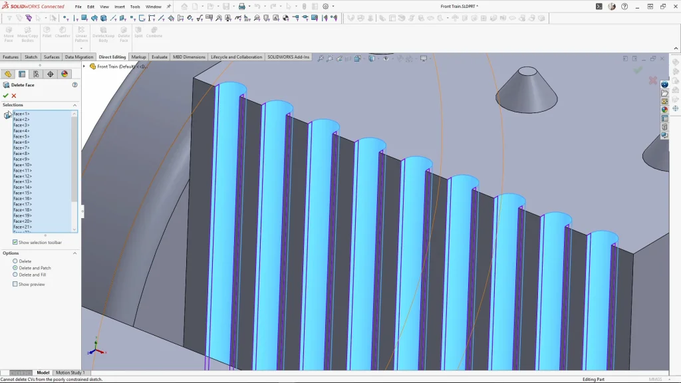Select the Delete and Fill radio option

click(x=15, y=275)
